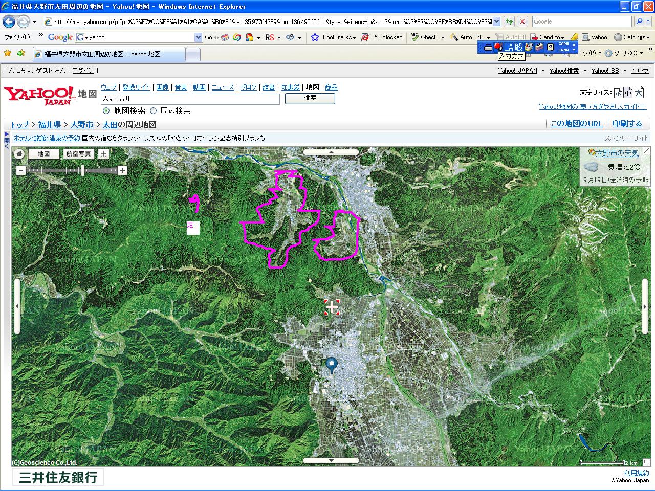Expand the left side panel (開)
This screenshot has width=655, height=491.
click(7, 140)
